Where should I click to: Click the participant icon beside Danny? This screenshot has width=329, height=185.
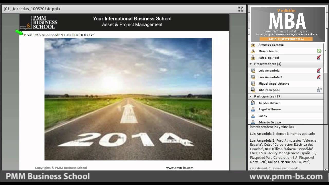pyautogui.click(x=253, y=116)
